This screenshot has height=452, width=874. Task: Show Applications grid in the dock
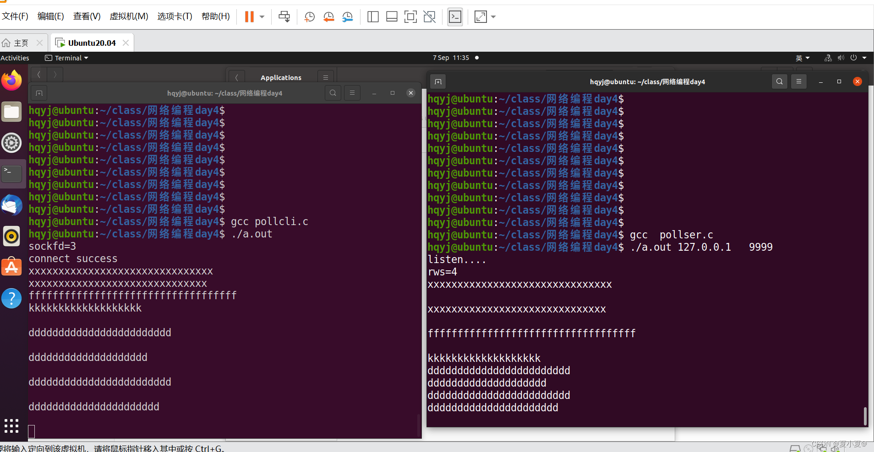coord(11,426)
